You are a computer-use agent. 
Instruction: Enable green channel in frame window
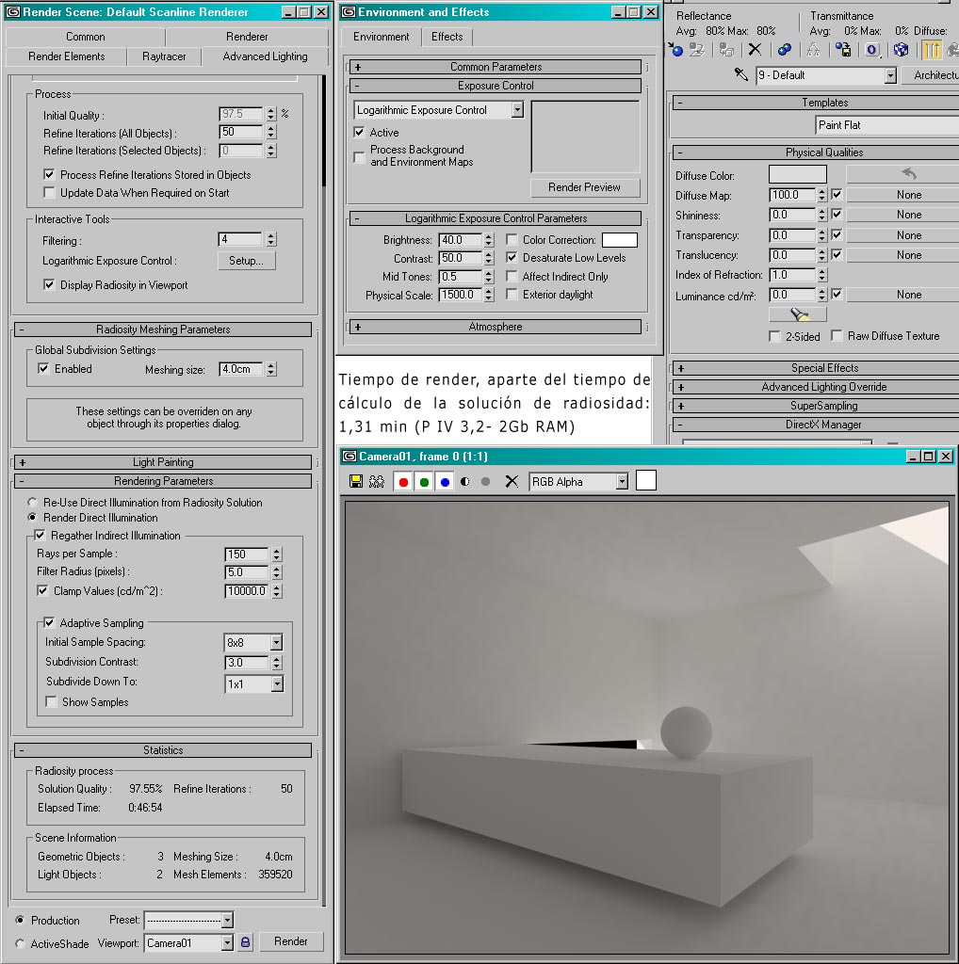click(x=424, y=482)
